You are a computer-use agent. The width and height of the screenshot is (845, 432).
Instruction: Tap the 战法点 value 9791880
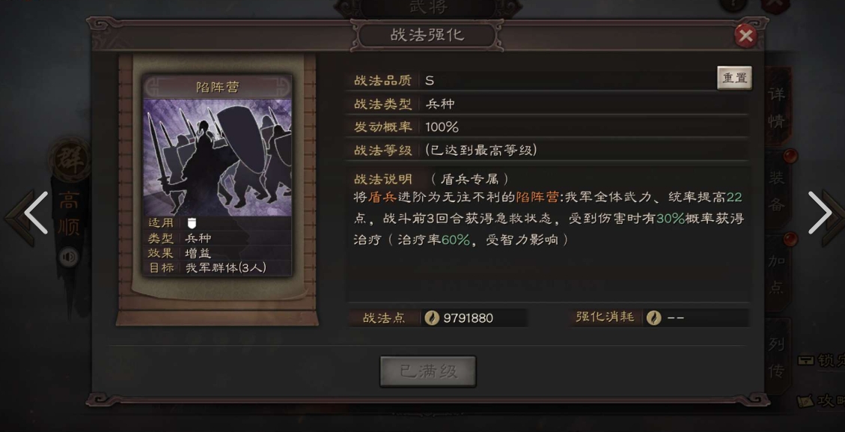[468, 318]
